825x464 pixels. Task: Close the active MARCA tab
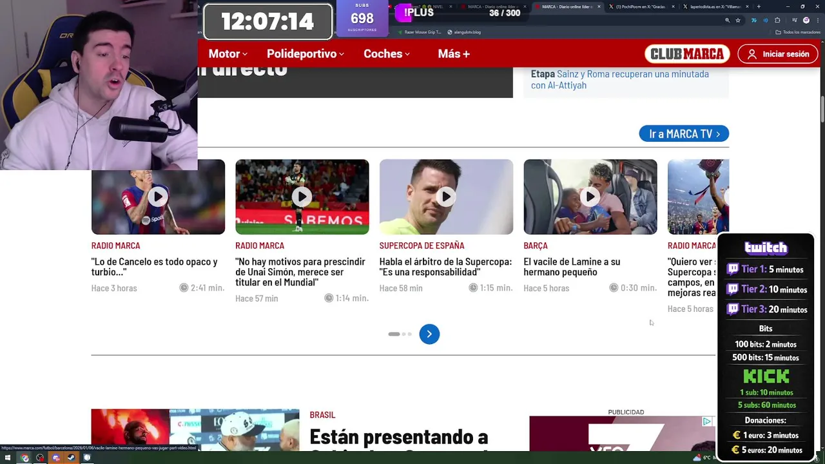coord(599,6)
